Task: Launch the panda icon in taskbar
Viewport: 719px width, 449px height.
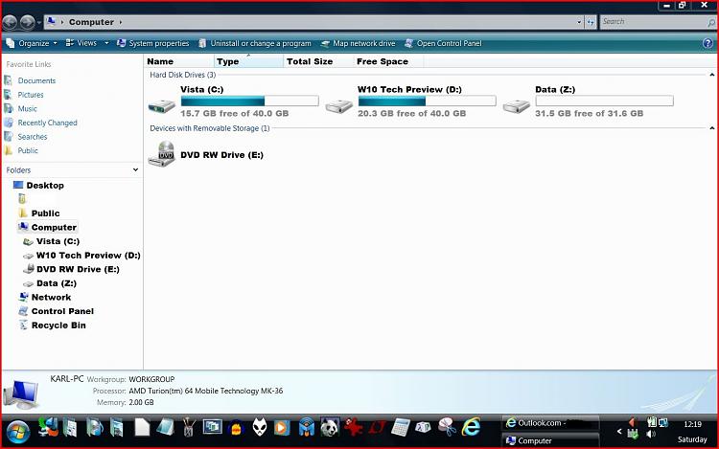Action: [329, 428]
